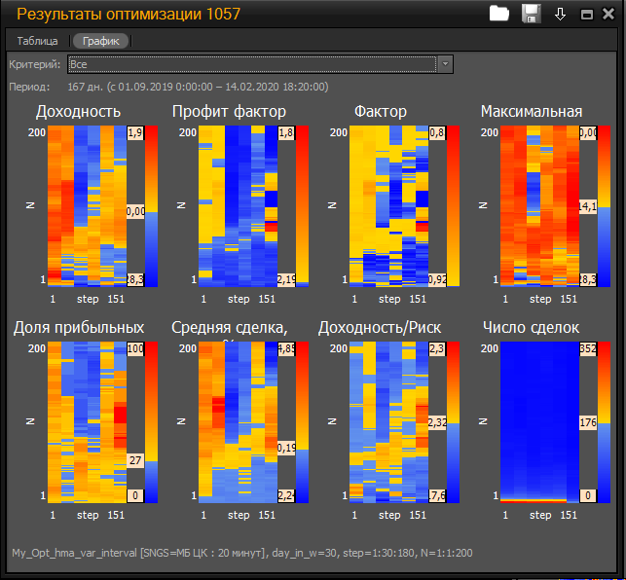The height and width of the screenshot is (580, 626).
Task: Click the Фактор heatmap chart
Action: click(x=389, y=206)
